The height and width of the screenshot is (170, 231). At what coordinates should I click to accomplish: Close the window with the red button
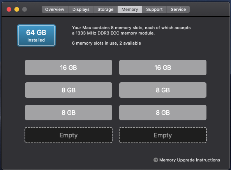coord(9,9)
